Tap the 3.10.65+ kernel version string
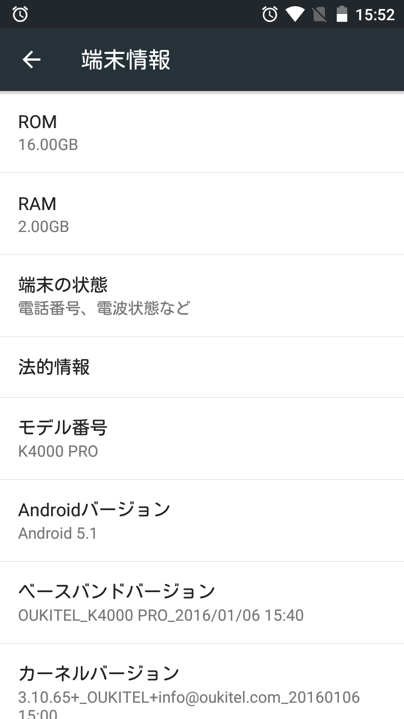The width and height of the screenshot is (404, 719). click(x=189, y=698)
